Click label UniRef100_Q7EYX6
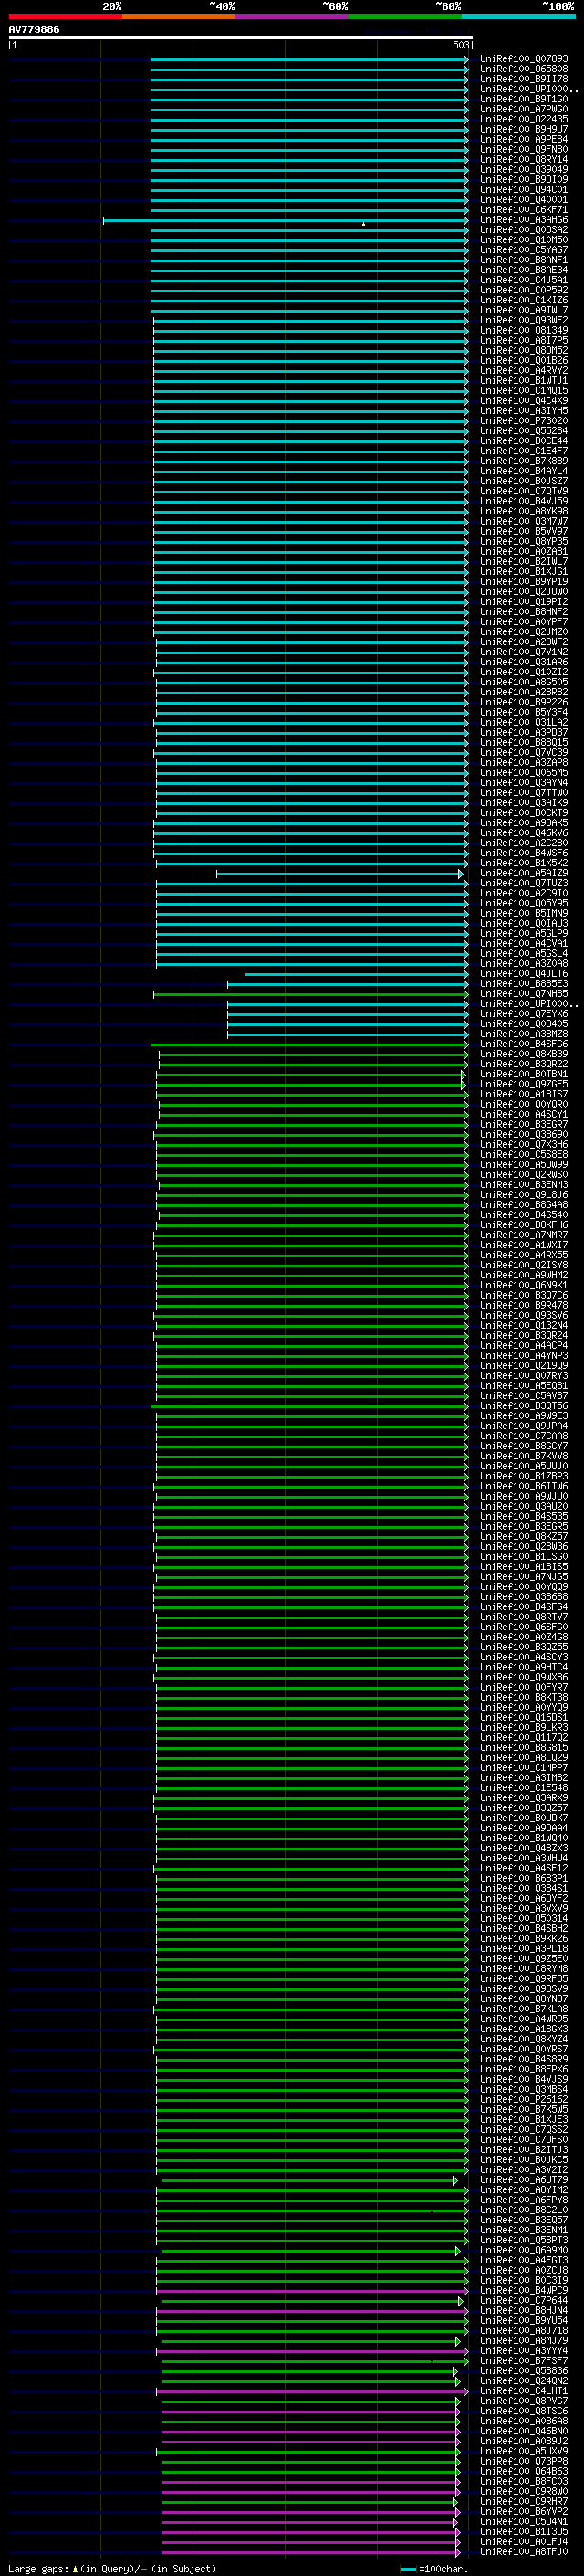 point(524,1013)
